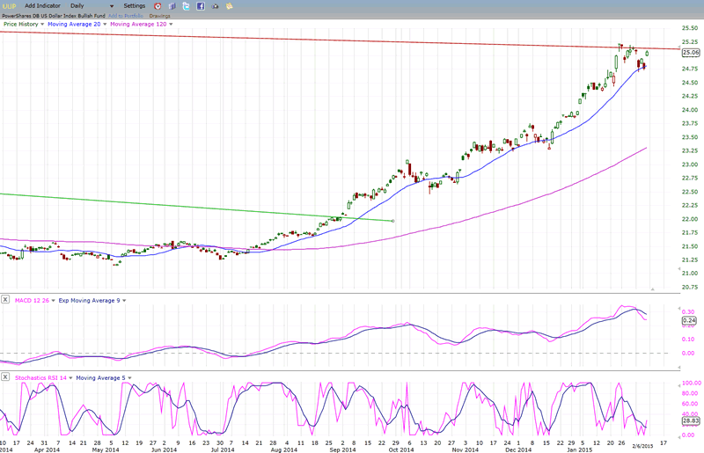Close the MACD indicator panel
This screenshot has width=704, height=453.
click(6, 301)
